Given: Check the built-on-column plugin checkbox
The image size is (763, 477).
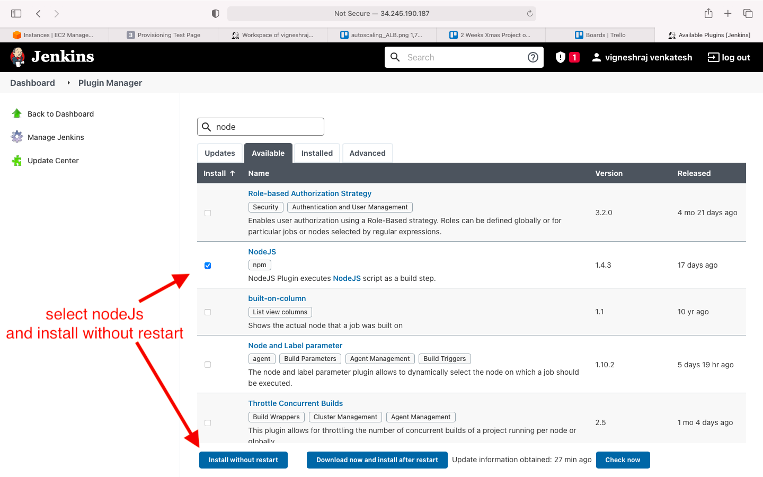Looking at the screenshot, I should click(x=208, y=312).
